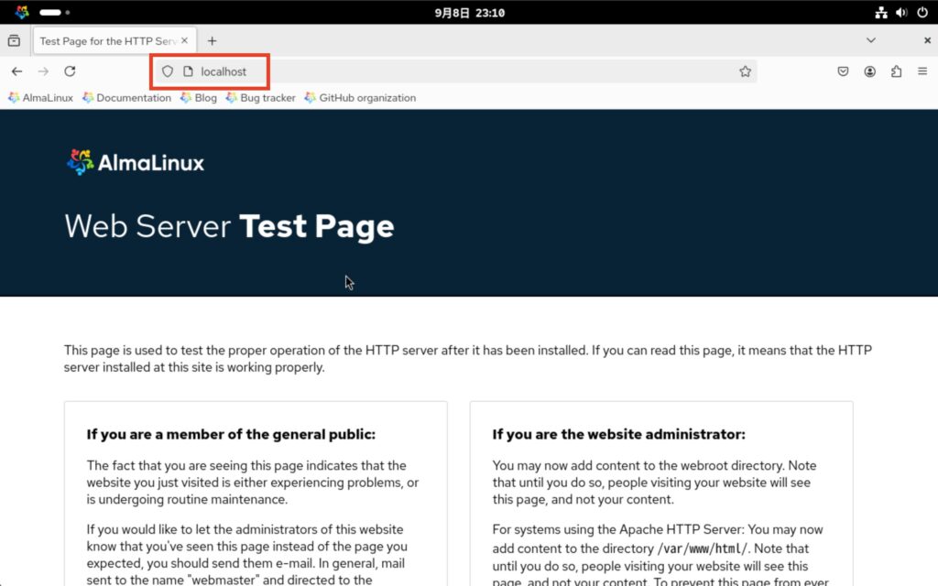Click the page info icon beside localhost
938x586 pixels.
tap(188, 71)
